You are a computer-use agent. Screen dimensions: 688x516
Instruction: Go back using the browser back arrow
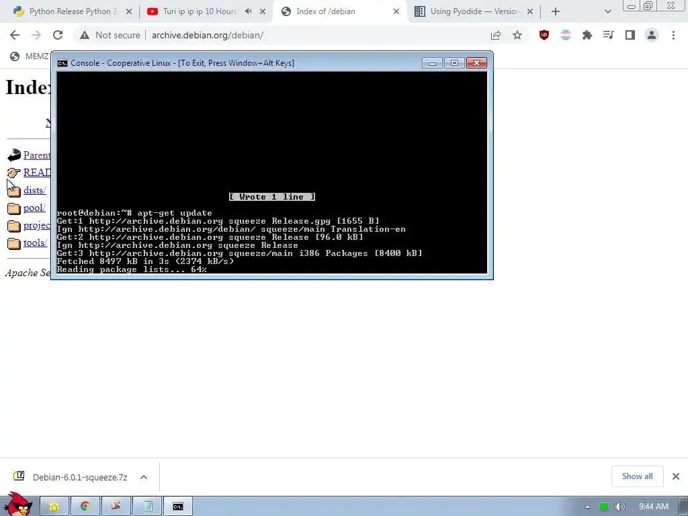pyautogui.click(x=15, y=35)
